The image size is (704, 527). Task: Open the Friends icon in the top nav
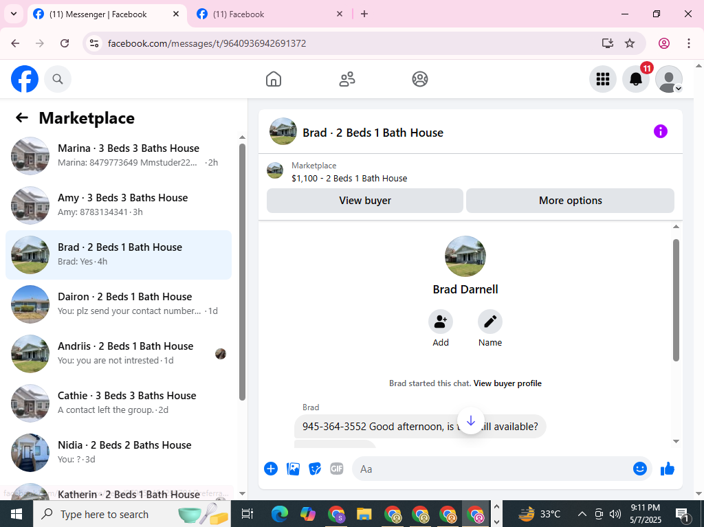346,80
